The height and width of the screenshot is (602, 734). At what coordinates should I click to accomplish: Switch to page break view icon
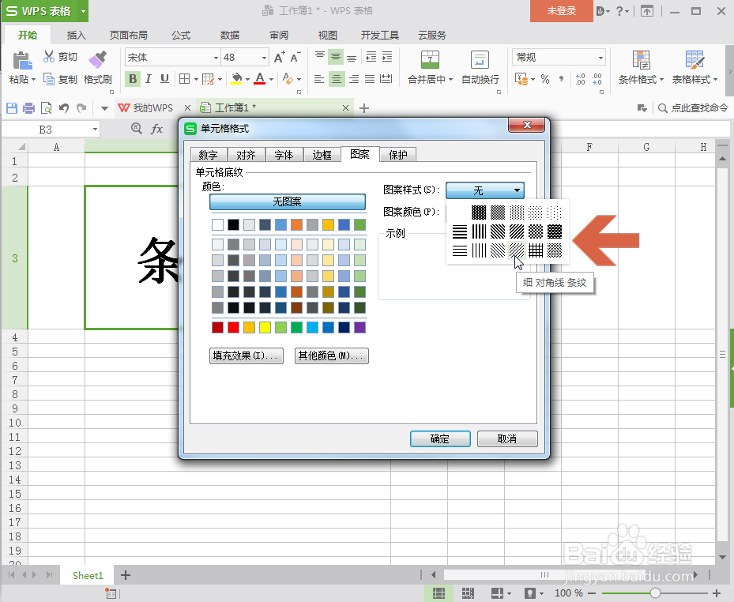[x=468, y=593]
